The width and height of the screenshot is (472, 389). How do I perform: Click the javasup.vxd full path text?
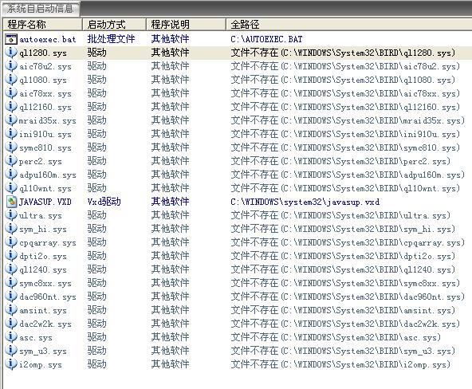click(x=305, y=202)
